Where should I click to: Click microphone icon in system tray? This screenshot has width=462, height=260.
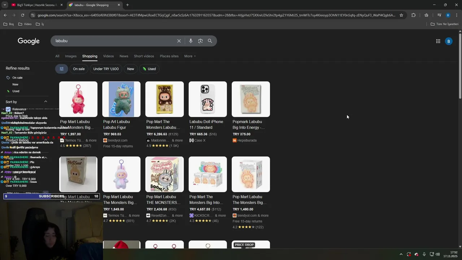(424, 254)
